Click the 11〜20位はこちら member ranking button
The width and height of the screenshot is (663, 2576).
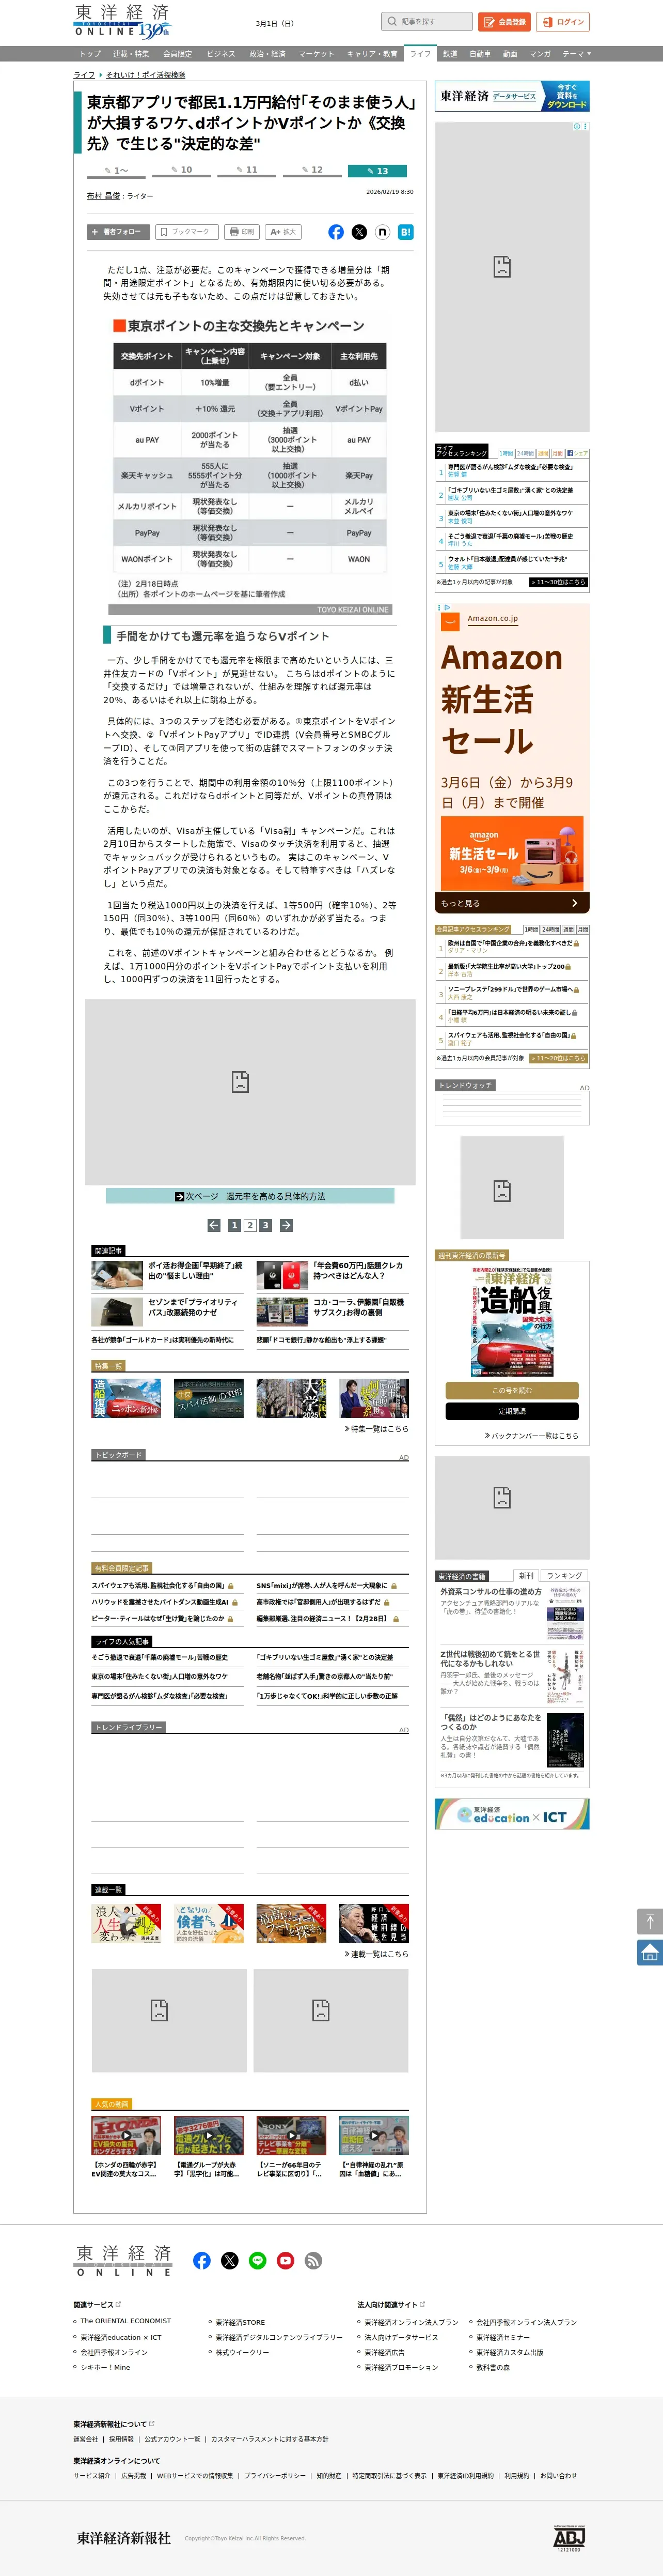click(x=558, y=1058)
